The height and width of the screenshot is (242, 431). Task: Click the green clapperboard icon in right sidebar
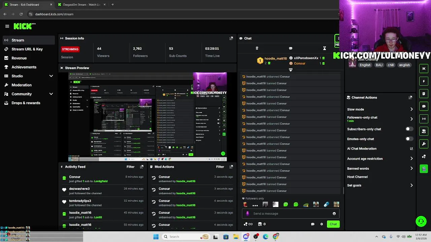point(424,169)
